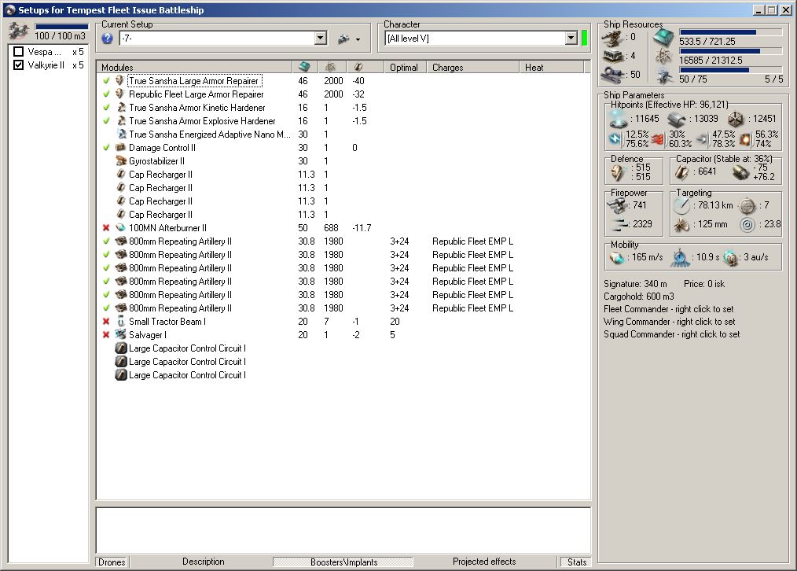Open the Character dropdown [All level V]
The image size is (797, 571).
(571, 38)
